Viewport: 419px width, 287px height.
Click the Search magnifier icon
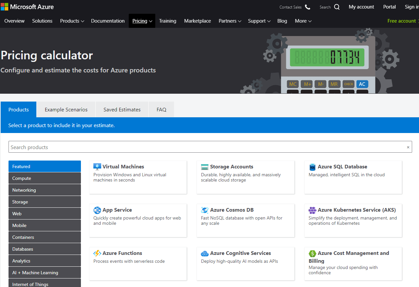pyautogui.click(x=337, y=7)
